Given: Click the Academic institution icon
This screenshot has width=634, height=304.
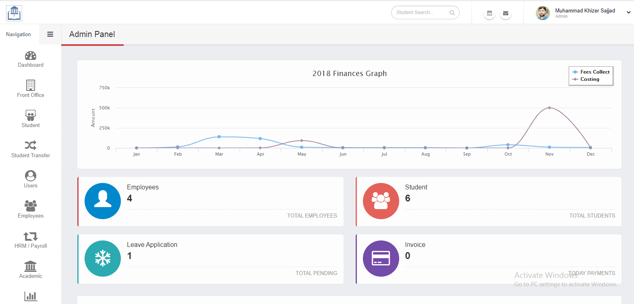Looking at the screenshot, I should pyautogui.click(x=31, y=266).
